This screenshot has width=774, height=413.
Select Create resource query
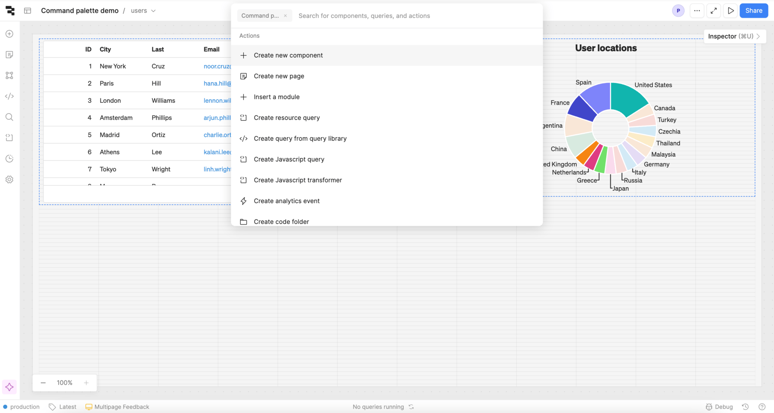[x=387, y=118]
